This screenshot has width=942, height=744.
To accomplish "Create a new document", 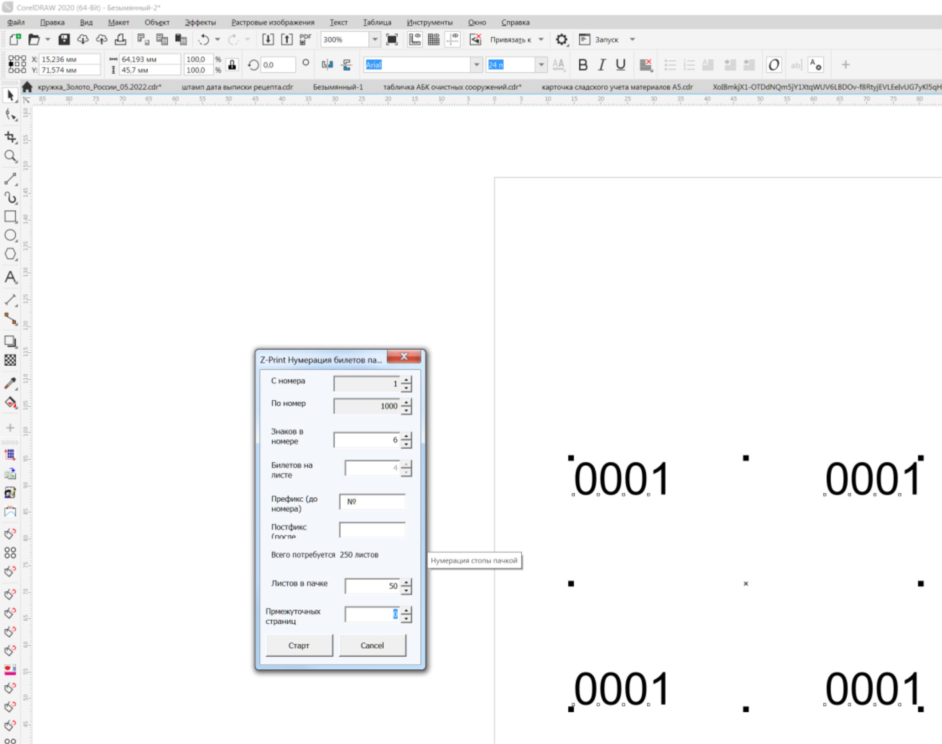I will [15, 40].
